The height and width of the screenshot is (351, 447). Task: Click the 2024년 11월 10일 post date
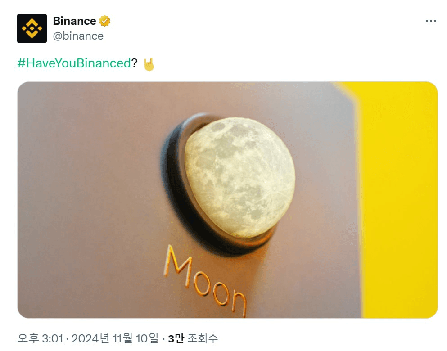115,338
